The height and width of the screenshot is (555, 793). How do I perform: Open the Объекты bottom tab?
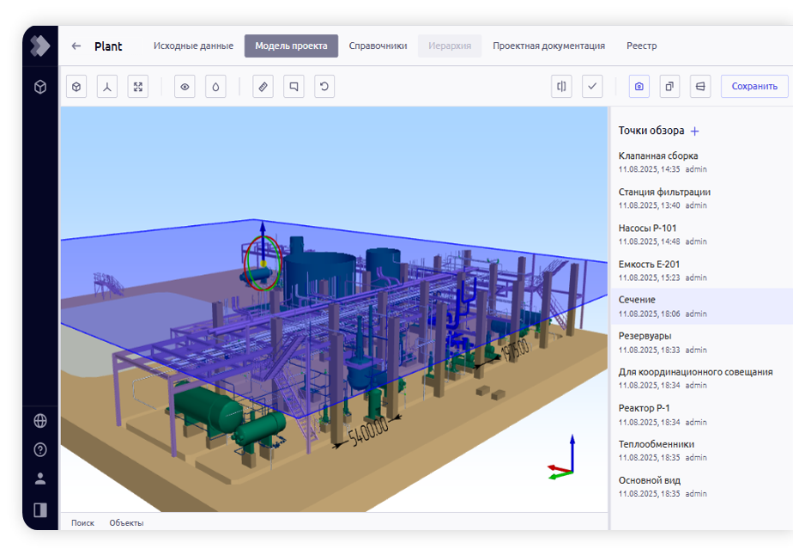126,523
